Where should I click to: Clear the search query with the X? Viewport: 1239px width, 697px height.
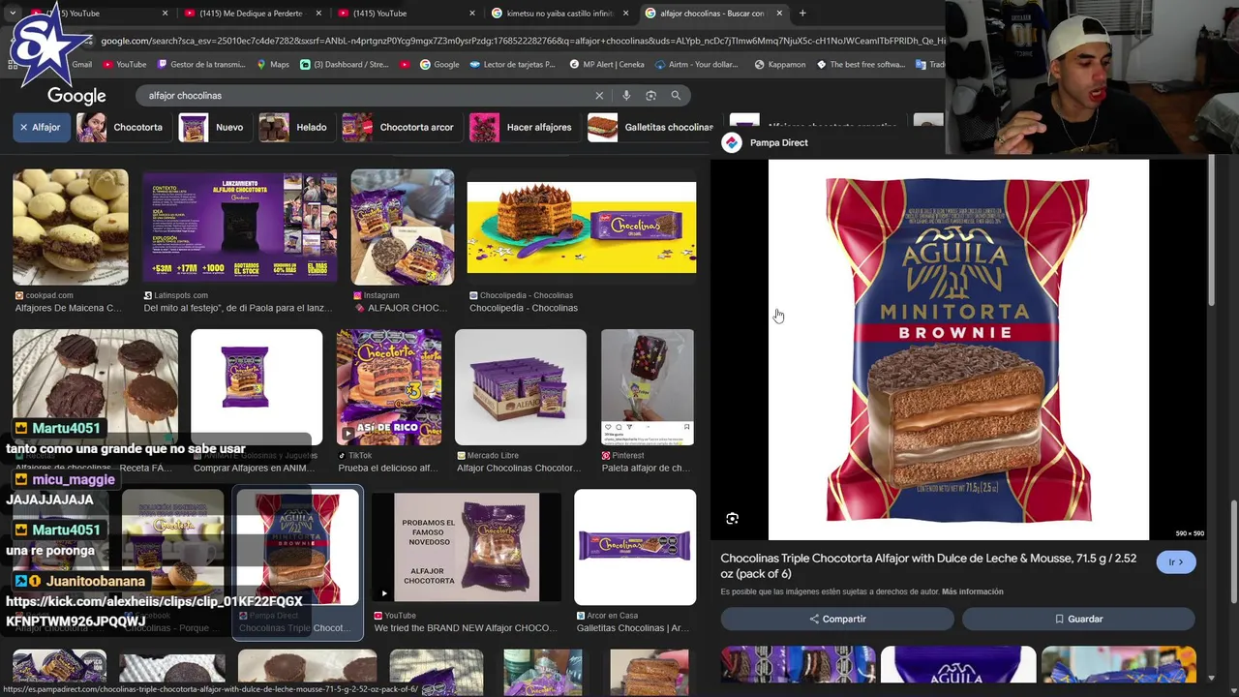599,96
